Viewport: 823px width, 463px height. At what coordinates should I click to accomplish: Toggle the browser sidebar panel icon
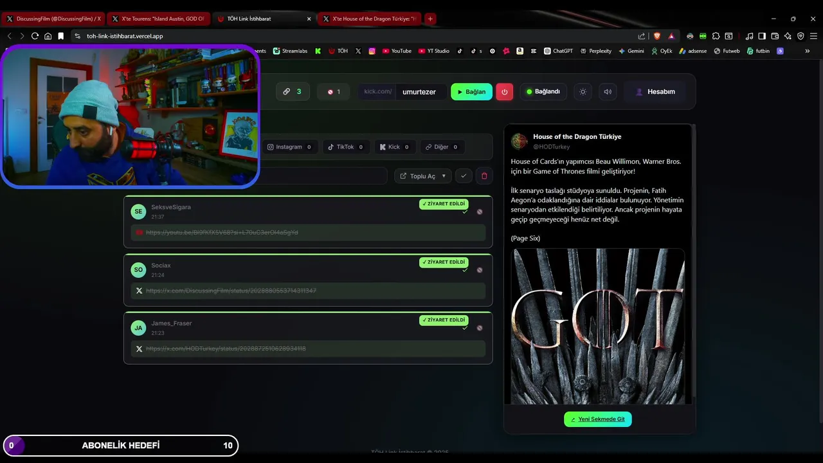pyautogui.click(x=761, y=36)
